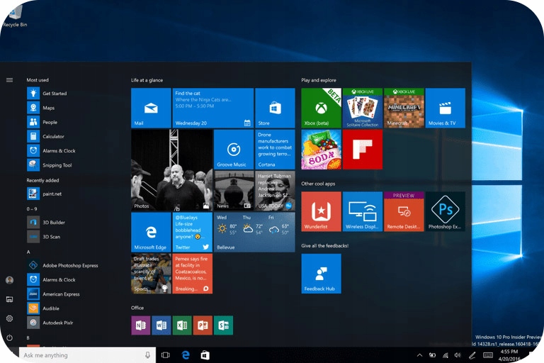Launch Photoshop Express tile
The width and height of the screenshot is (544, 363).
[x=446, y=211]
